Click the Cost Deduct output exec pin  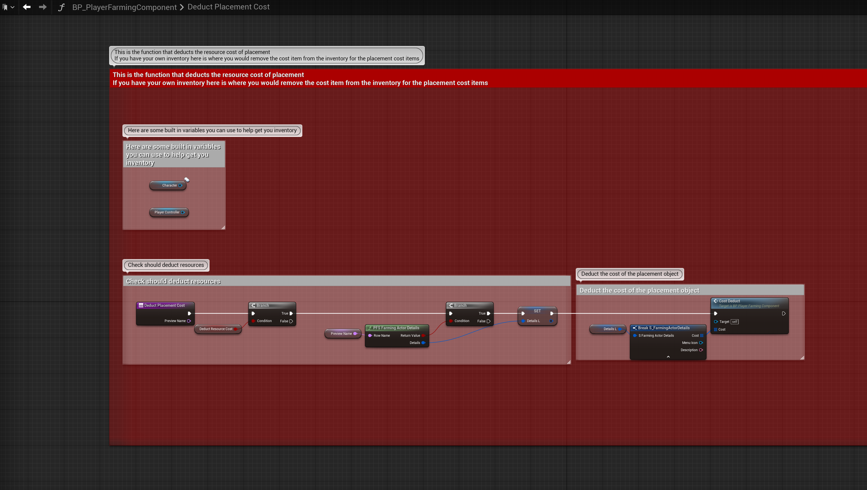(784, 314)
